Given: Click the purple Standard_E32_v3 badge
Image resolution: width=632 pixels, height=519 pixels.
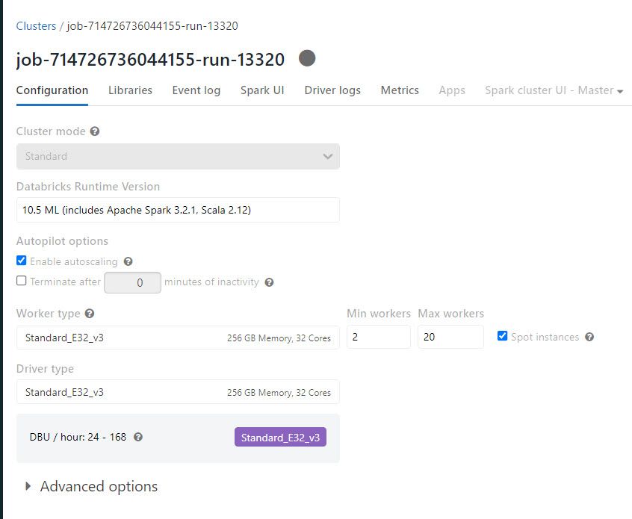Looking at the screenshot, I should [280, 438].
